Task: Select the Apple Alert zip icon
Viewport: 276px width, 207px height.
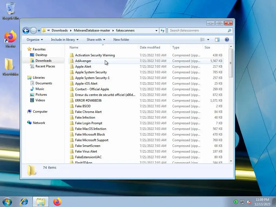Action: 72,67
